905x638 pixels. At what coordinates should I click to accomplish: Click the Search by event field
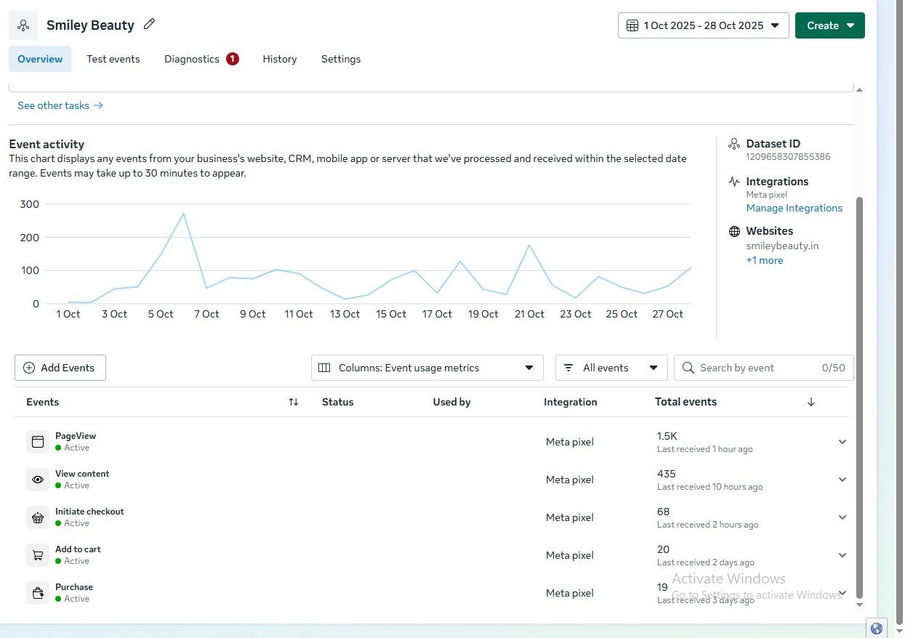pyautogui.click(x=763, y=368)
